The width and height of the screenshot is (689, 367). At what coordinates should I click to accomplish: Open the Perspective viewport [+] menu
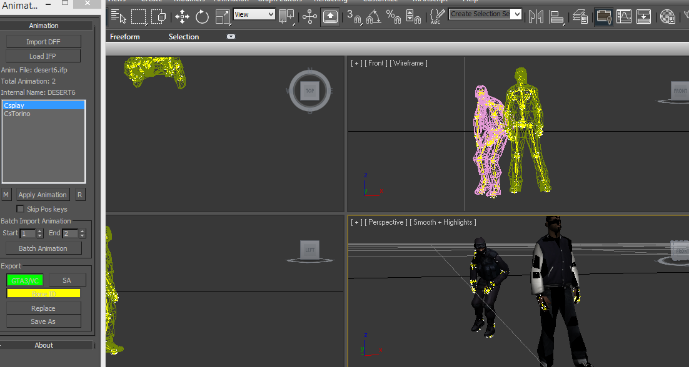(x=356, y=222)
